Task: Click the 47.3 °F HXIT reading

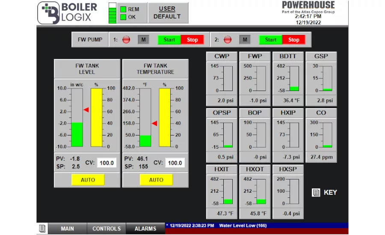Action: pyautogui.click(x=225, y=213)
